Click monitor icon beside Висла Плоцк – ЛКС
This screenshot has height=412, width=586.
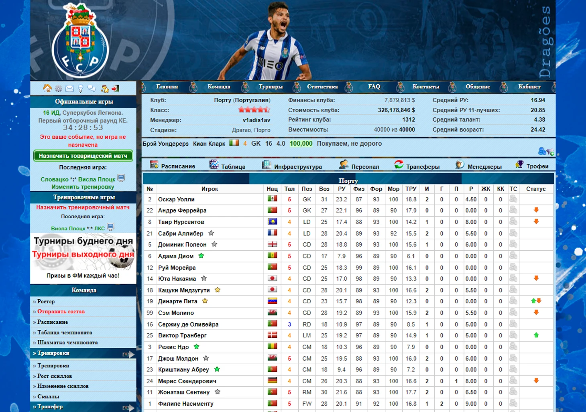(x=111, y=227)
